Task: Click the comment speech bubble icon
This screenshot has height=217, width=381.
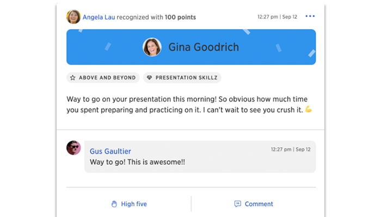Action: click(x=237, y=204)
